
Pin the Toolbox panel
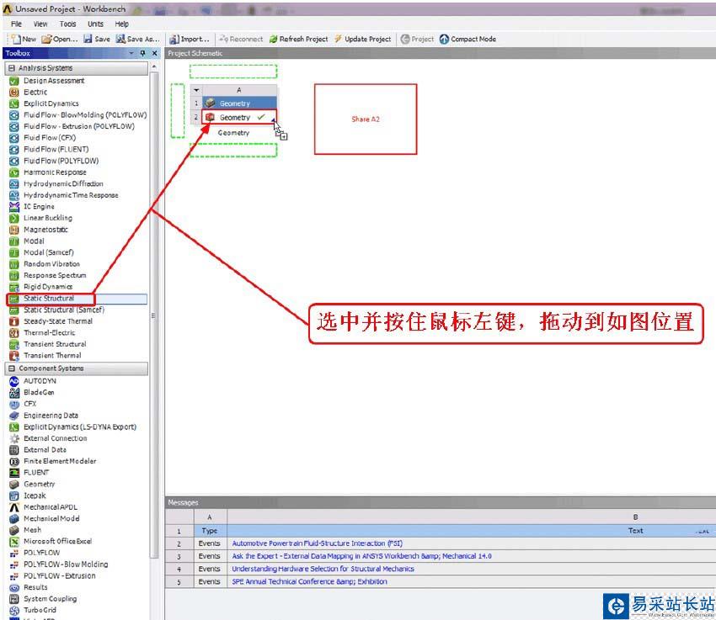143,53
